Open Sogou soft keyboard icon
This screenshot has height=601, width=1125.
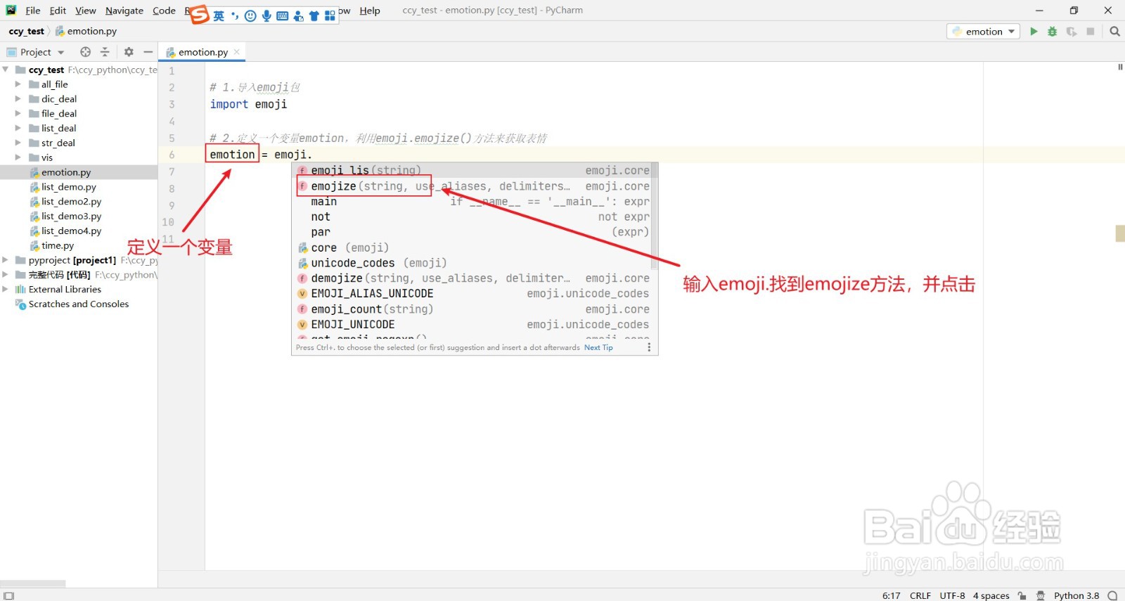click(x=282, y=15)
